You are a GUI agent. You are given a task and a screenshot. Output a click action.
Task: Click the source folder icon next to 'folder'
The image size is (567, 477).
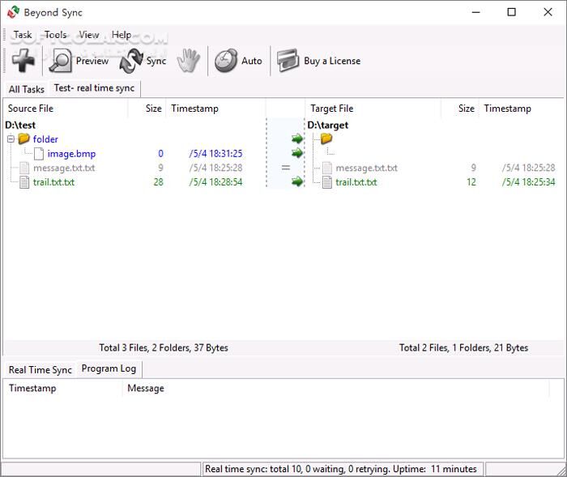23,138
